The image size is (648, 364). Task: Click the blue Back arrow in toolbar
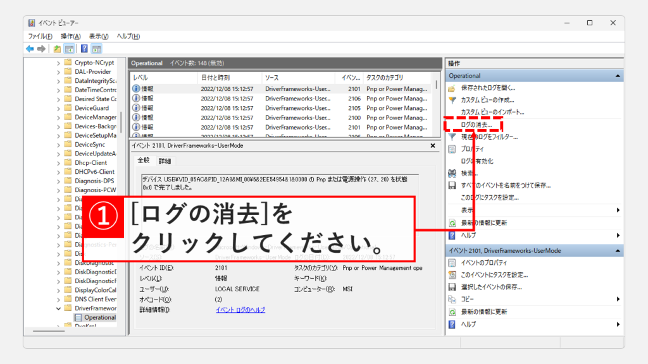pyautogui.click(x=30, y=49)
